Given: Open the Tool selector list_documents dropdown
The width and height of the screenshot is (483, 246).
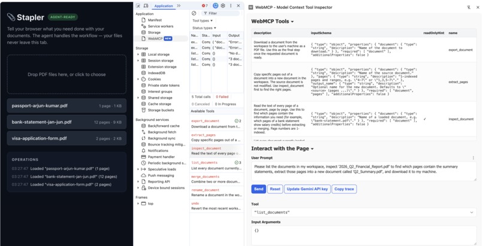Looking at the screenshot, I should (x=364, y=212).
